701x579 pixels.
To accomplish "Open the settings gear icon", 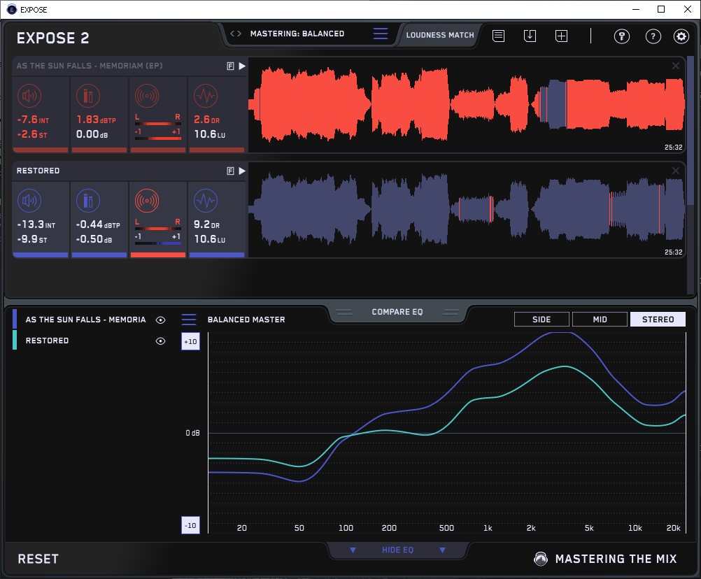I will [681, 36].
